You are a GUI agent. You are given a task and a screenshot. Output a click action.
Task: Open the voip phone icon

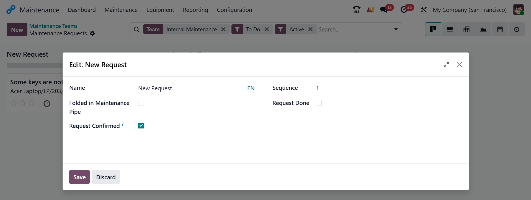pyautogui.click(x=357, y=10)
